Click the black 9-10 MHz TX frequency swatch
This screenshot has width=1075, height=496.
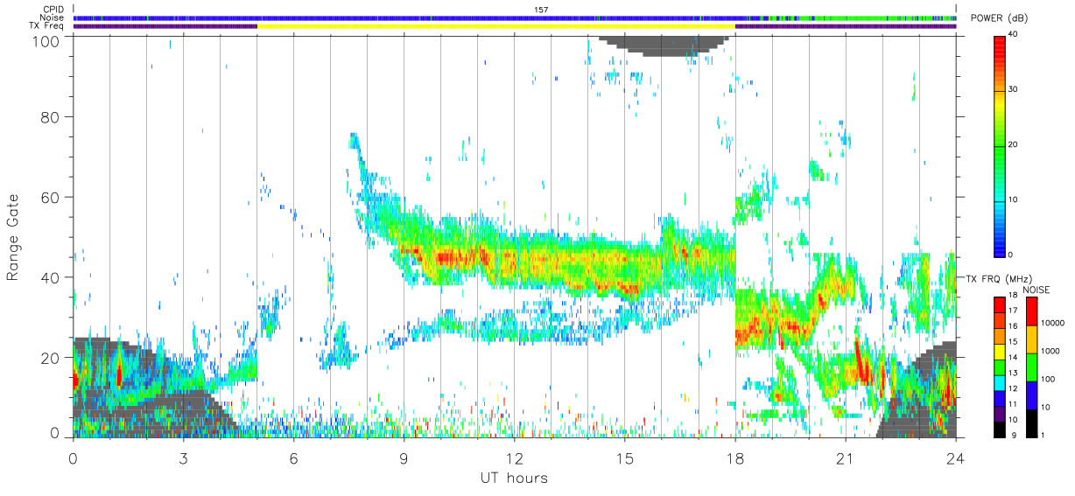click(x=999, y=428)
